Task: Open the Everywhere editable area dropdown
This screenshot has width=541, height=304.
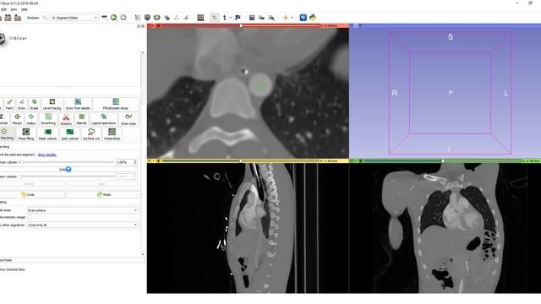Action: coord(83,210)
